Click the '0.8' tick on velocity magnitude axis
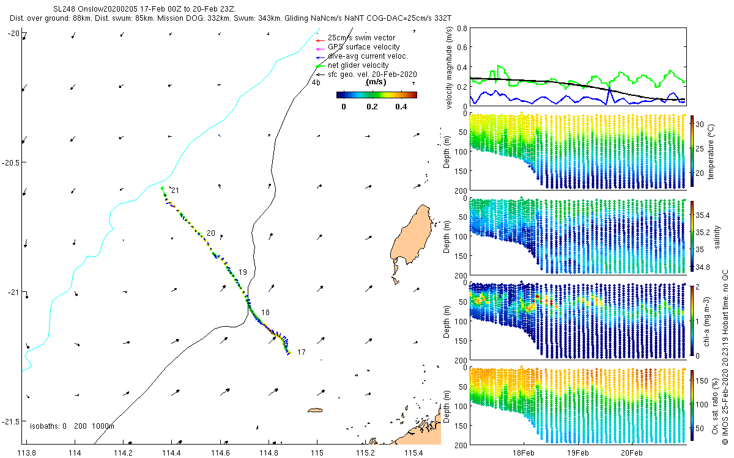This screenshot has width=734, height=458. click(462, 28)
